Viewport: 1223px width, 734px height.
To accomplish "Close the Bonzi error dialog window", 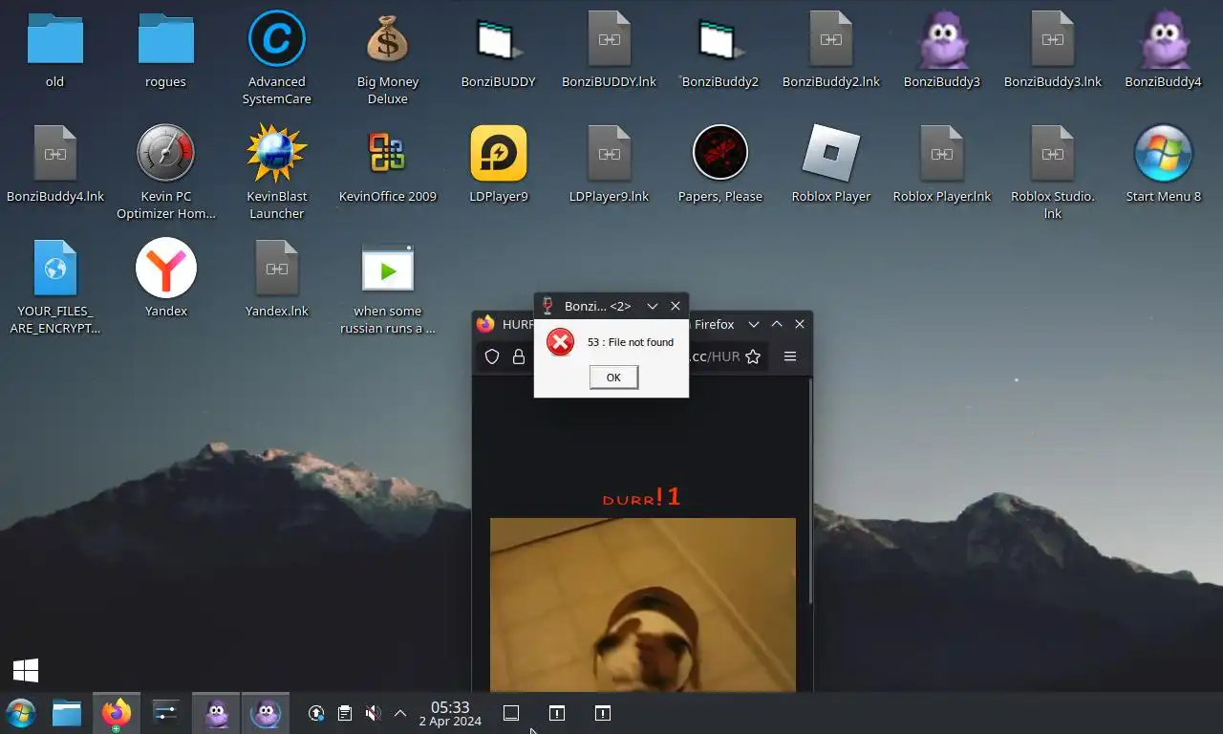I will click(x=676, y=306).
